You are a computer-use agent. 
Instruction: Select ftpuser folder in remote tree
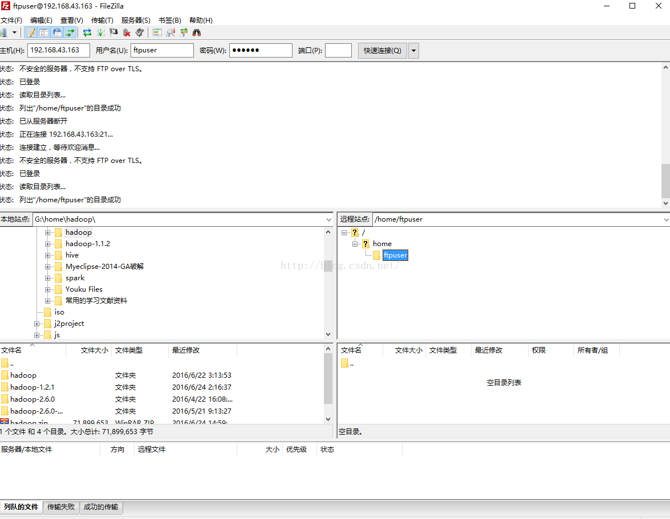pyautogui.click(x=395, y=255)
